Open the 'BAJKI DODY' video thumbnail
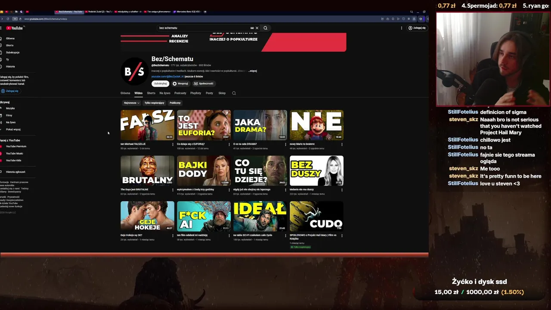This screenshot has height=310, width=551. [204, 170]
